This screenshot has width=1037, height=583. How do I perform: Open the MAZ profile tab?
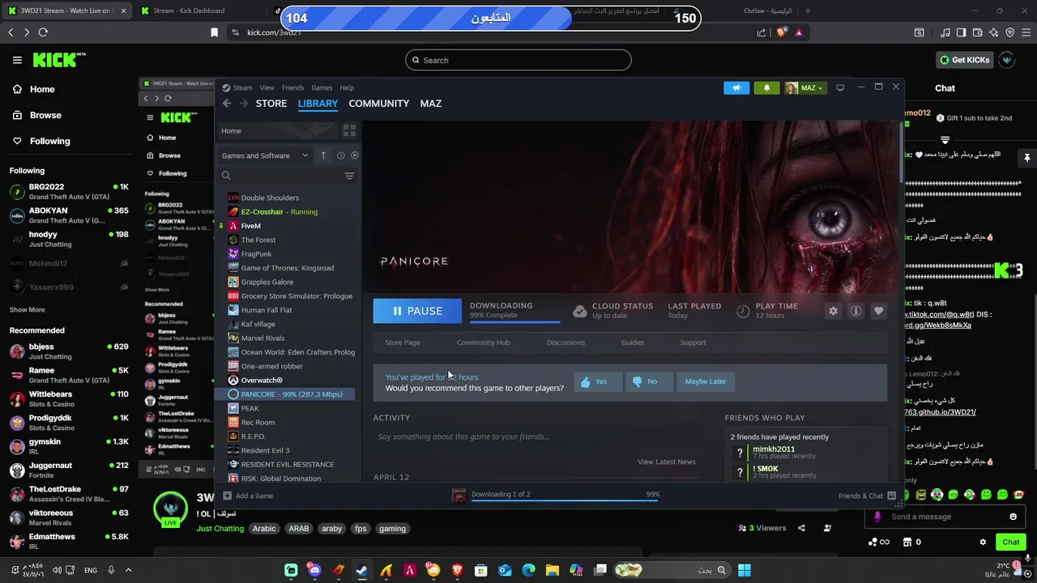pos(431,104)
